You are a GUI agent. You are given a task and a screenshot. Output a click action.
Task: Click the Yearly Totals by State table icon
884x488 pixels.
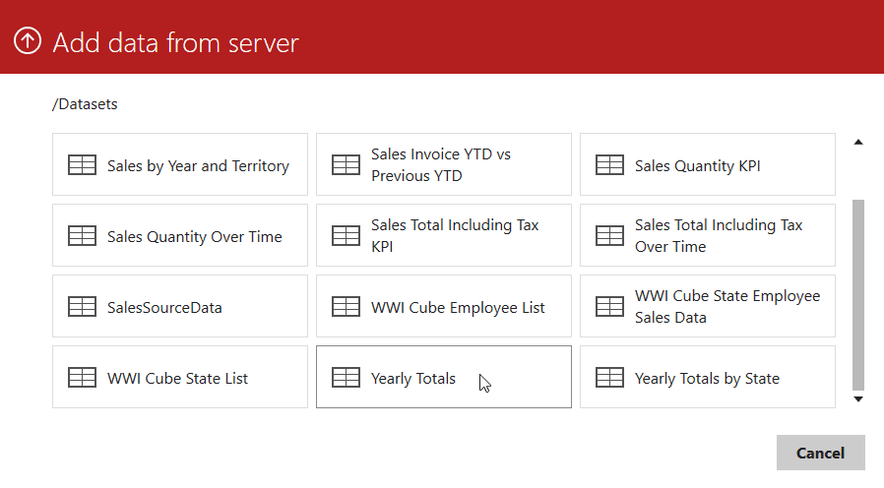609,378
